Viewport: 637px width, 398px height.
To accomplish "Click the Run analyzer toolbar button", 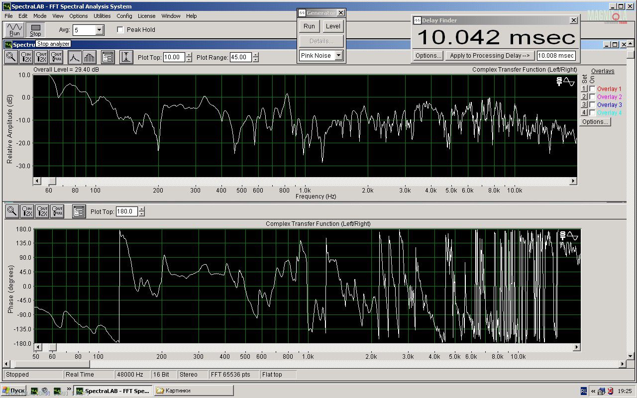I will pyautogui.click(x=14, y=30).
